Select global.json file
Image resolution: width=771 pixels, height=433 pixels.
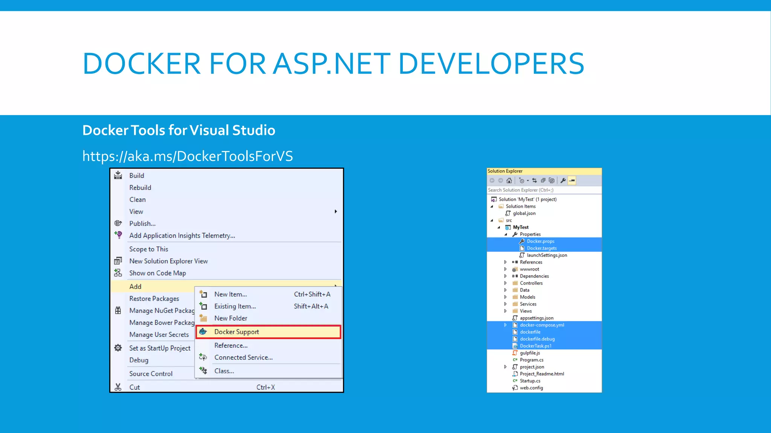[x=524, y=213]
